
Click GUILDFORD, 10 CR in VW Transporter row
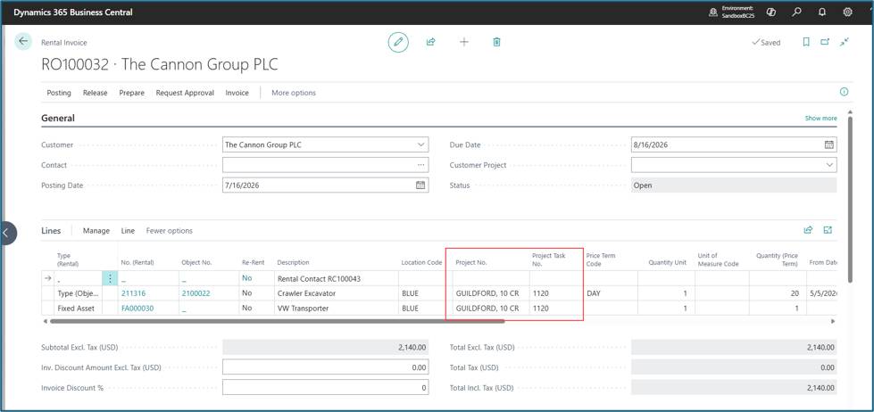pyautogui.click(x=491, y=308)
